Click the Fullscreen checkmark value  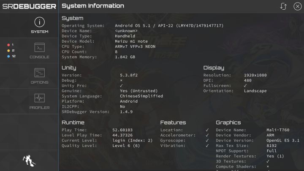pyautogui.click(x=245, y=85)
